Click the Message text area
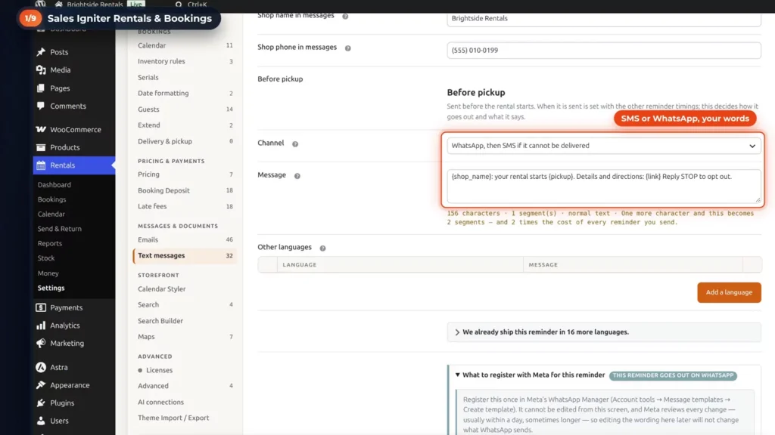Image resolution: width=775 pixels, height=435 pixels. [603, 187]
